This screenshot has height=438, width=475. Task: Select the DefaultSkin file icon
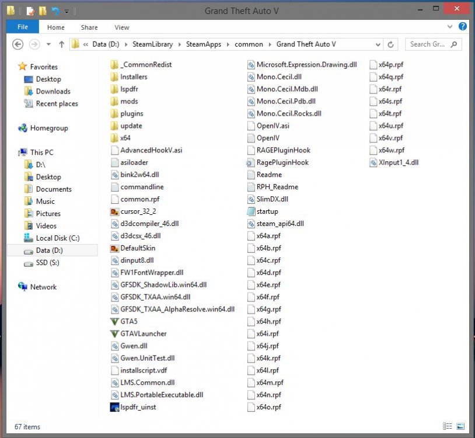pos(114,248)
